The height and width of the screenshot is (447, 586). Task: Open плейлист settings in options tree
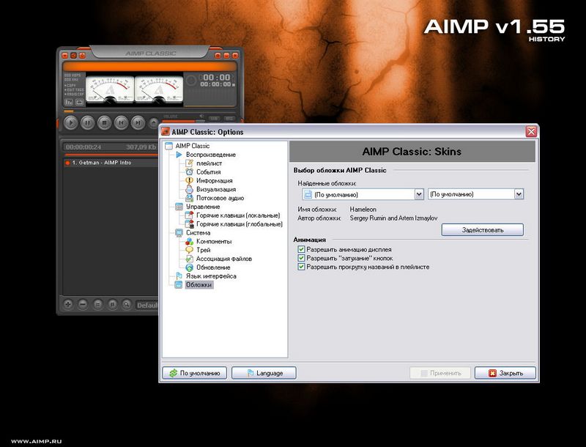tap(209, 163)
